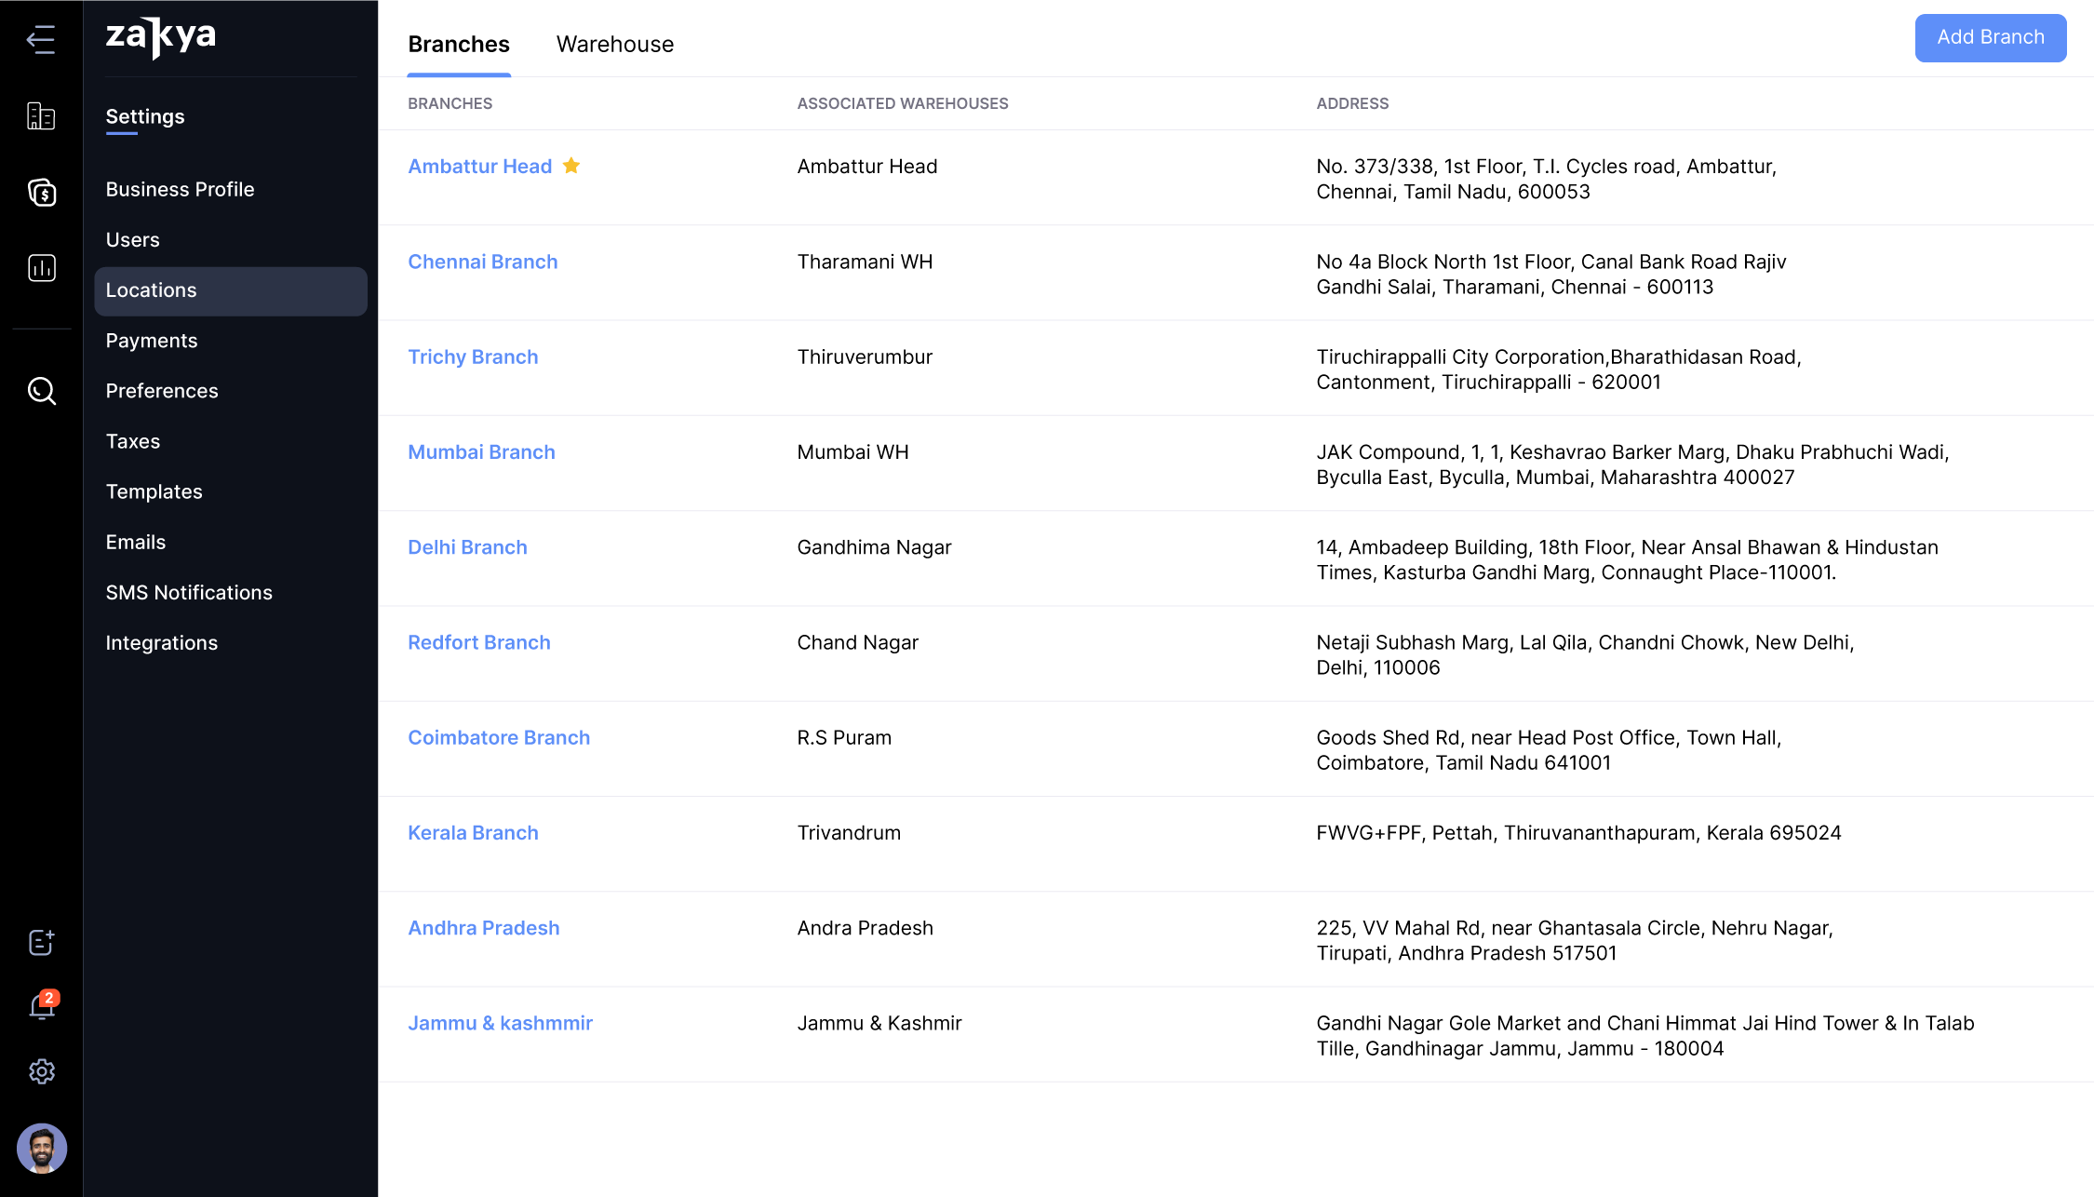Open the buildings icon in left rail

41,115
